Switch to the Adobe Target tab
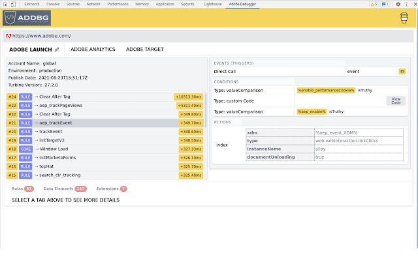This screenshot has height=261, width=418. [144, 49]
